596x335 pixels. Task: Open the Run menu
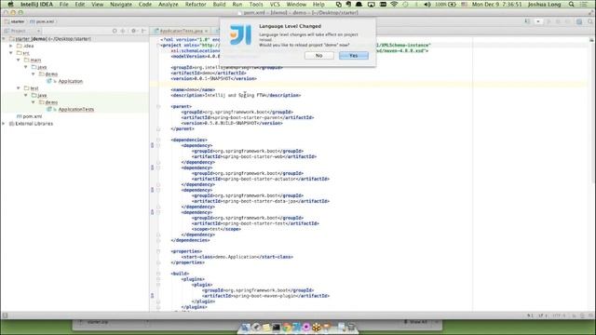237,4
